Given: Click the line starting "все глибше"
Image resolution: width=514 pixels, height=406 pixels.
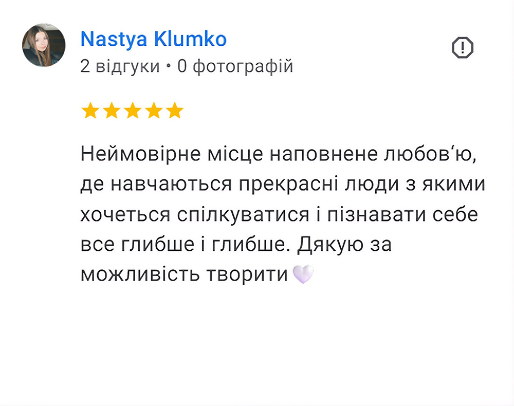Looking at the screenshot, I should (x=235, y=244).
